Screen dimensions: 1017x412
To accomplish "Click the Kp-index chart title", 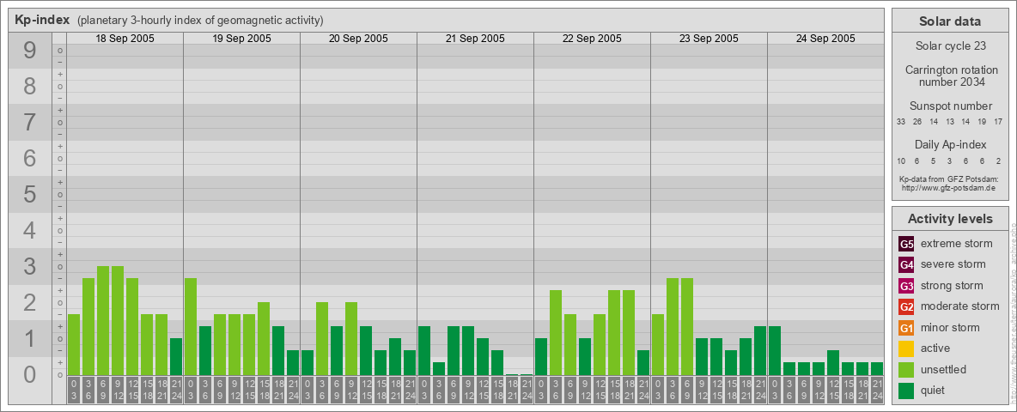I will click(42, 20).
